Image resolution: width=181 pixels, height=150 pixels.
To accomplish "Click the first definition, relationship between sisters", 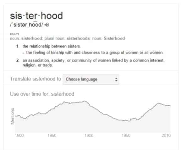I will coord(51,46).
